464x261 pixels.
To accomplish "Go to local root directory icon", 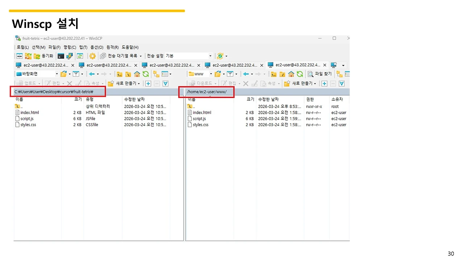I will pos(128,74).
